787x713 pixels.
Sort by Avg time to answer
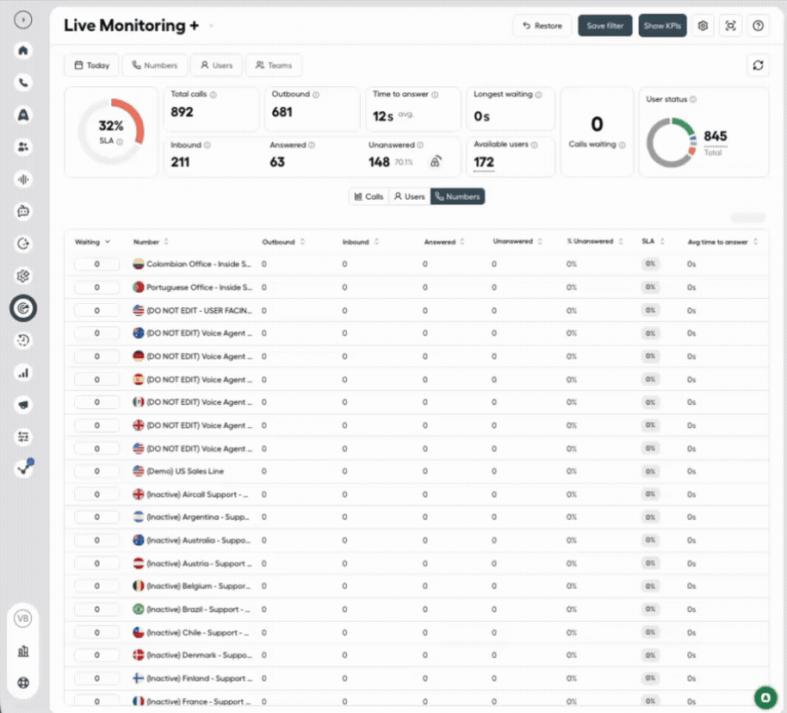[x=722, y=242]
